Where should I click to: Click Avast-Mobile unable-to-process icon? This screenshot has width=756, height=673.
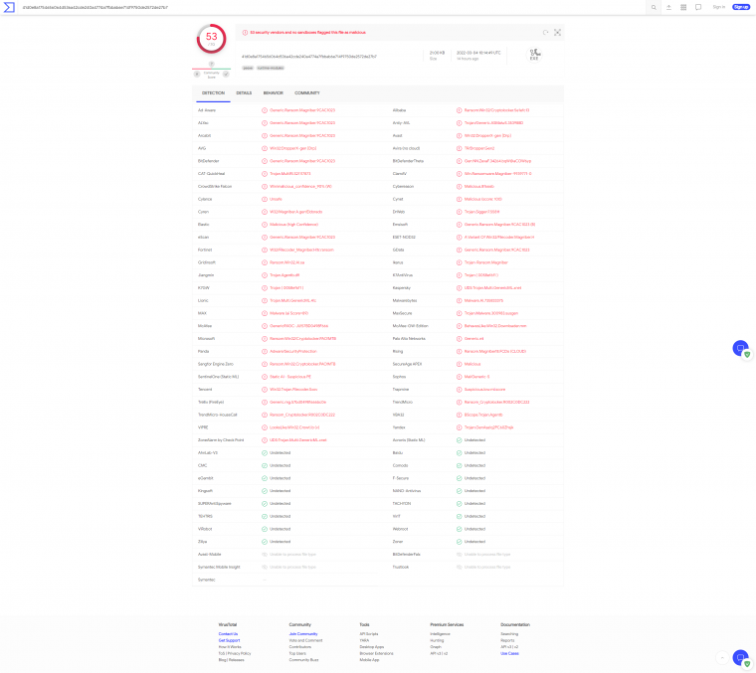(x=265, y=555)
